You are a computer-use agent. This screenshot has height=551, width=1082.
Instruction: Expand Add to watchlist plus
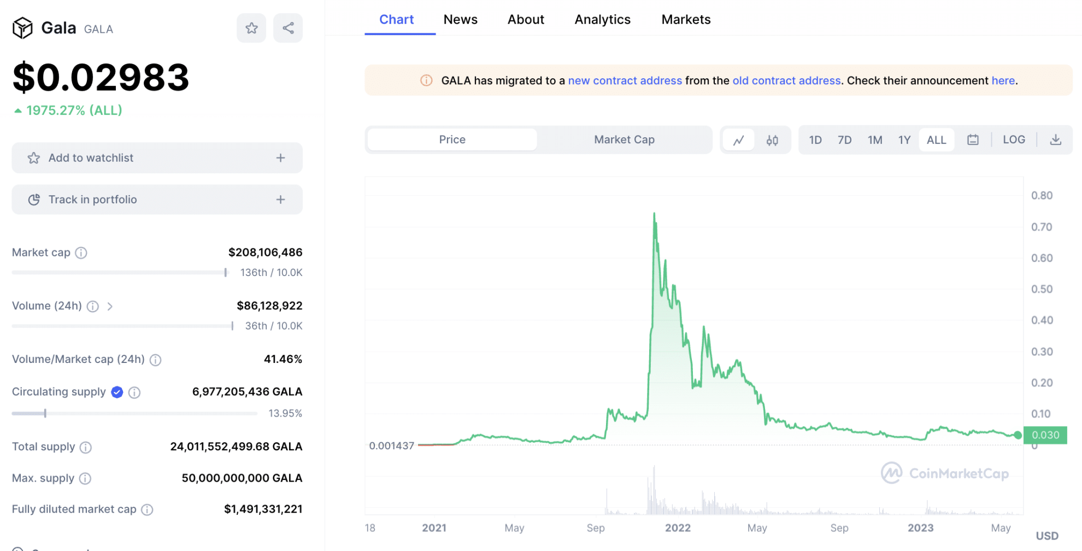(x=280, y=158)
